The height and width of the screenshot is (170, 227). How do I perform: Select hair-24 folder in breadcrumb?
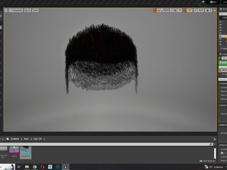click(37, 139)
